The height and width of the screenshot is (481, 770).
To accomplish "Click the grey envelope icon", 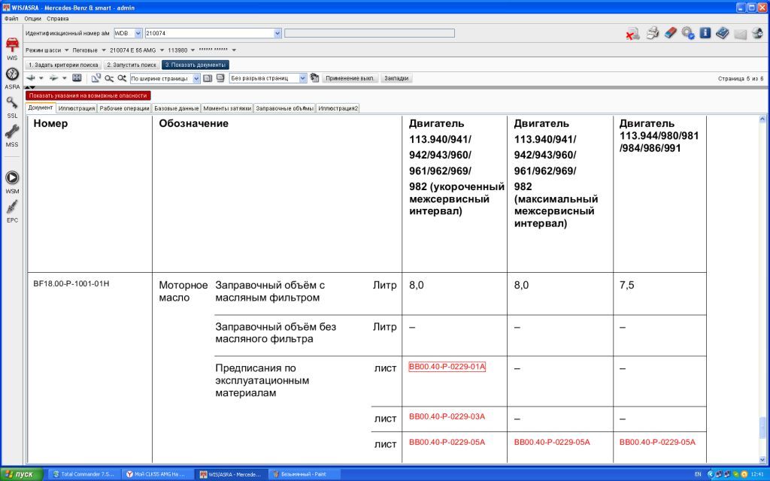I will [740, 33].
